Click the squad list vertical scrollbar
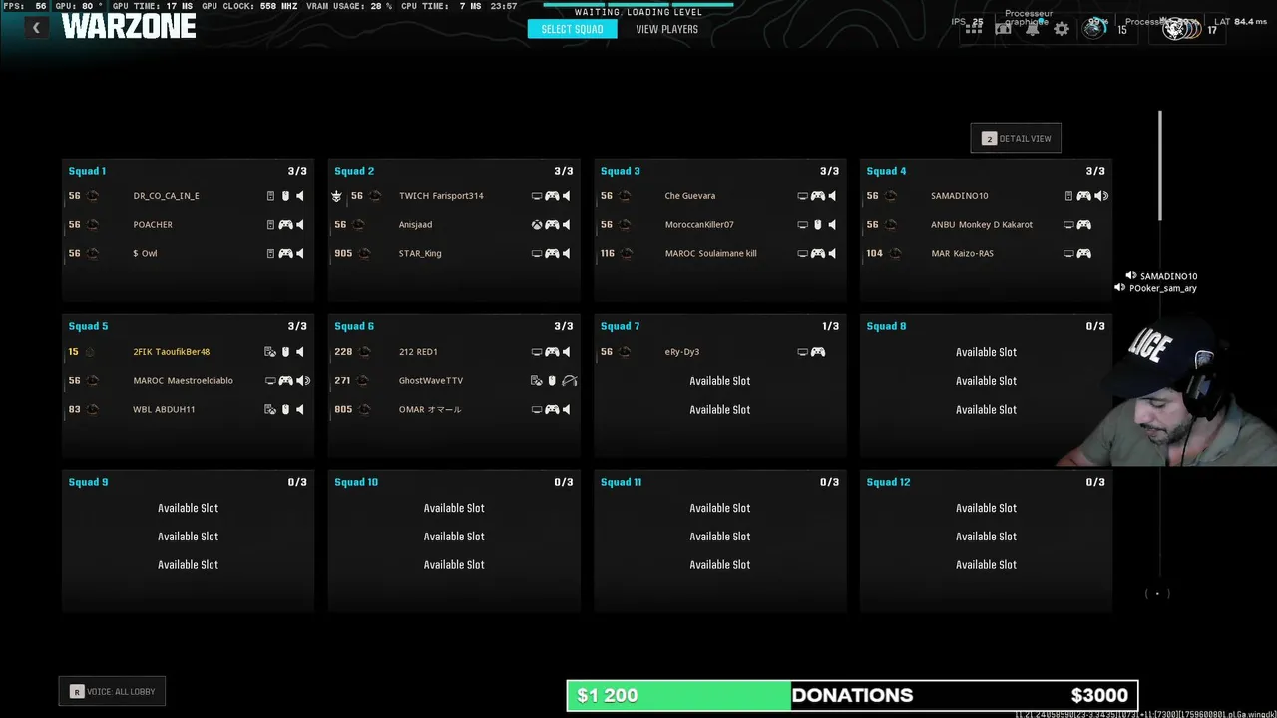 tap(1160, 166)
